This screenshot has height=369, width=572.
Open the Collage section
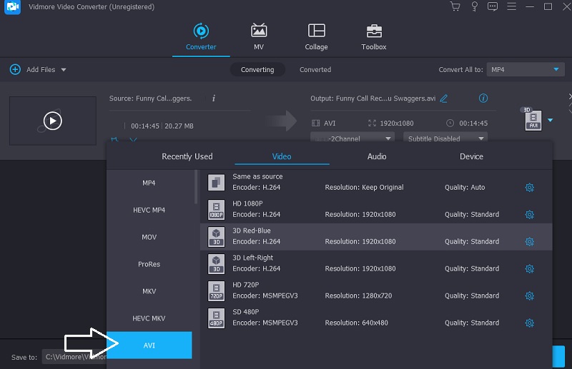coord(316,37)
